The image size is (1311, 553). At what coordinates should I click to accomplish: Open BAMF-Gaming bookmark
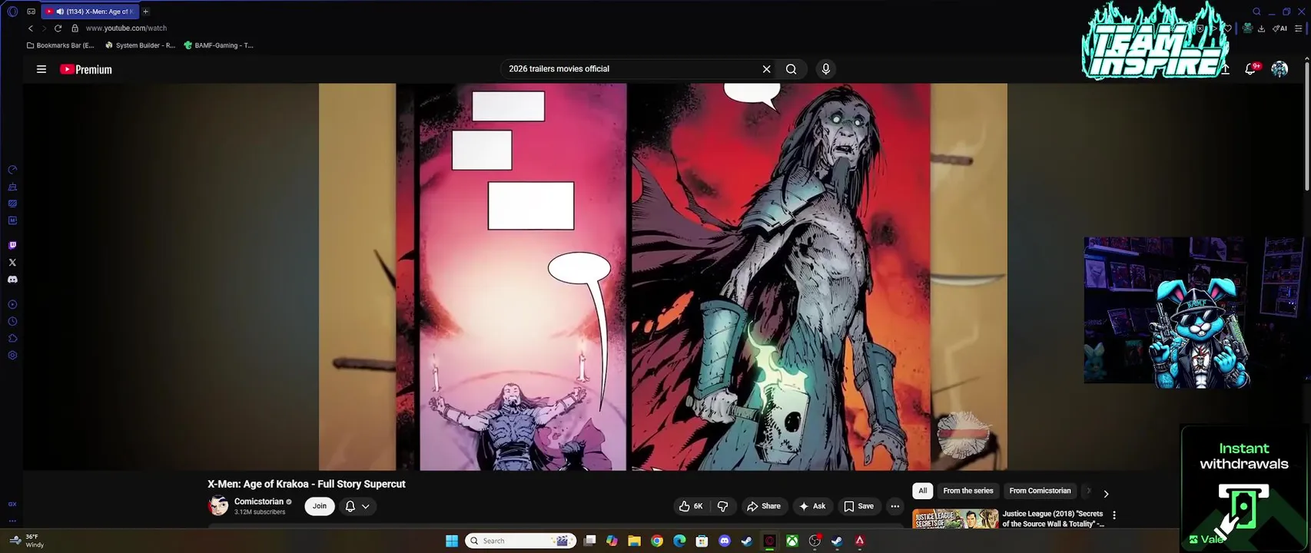[218, 45]
